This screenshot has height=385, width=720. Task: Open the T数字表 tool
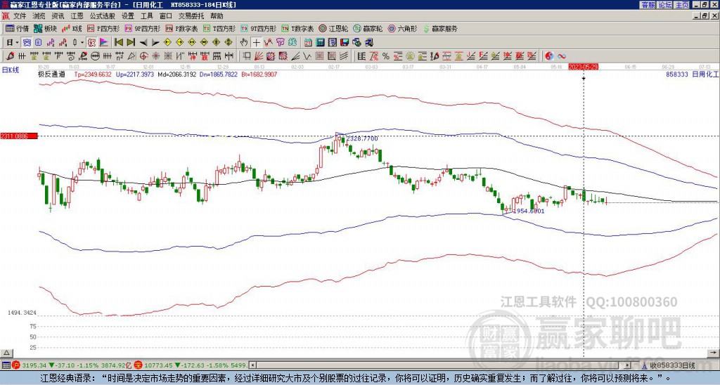click(297, 28)
